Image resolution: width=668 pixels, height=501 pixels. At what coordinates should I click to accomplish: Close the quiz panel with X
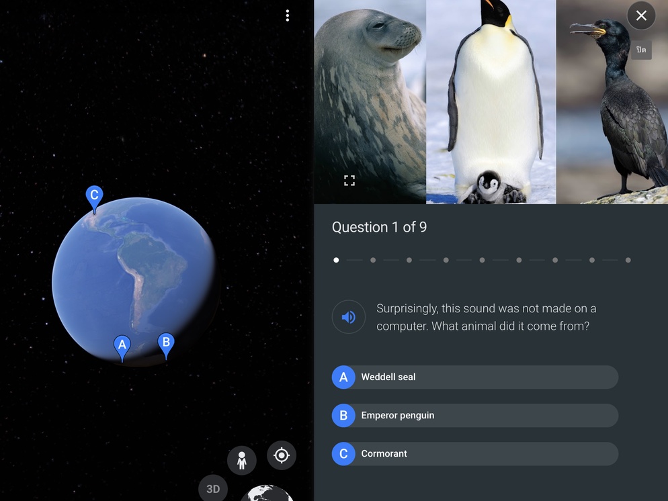pos(641,15)
